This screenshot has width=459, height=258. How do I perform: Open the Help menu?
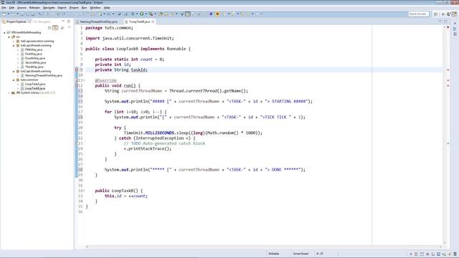(x=107, y=8)
